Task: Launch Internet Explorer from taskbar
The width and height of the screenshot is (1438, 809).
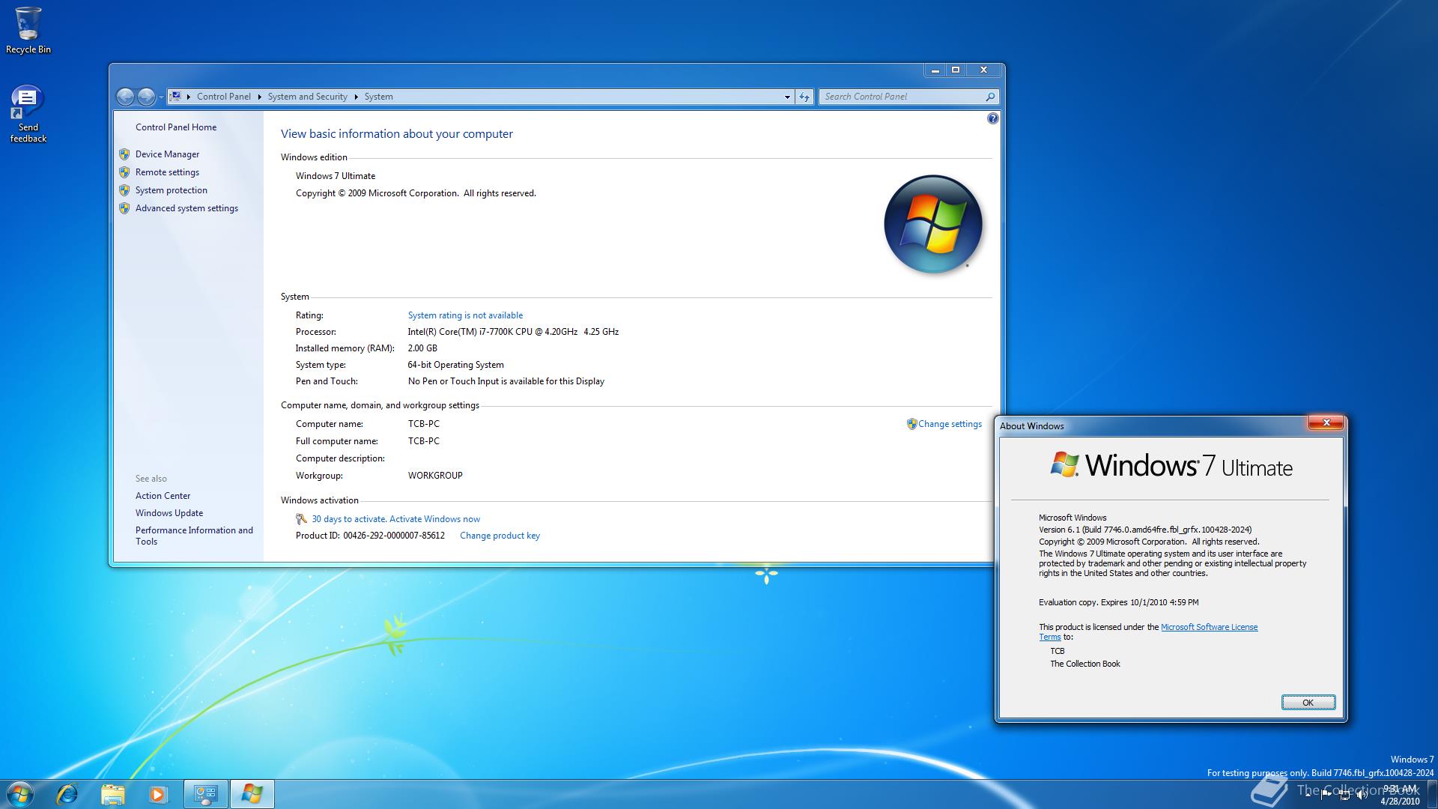Action: [x=67, y=794]
